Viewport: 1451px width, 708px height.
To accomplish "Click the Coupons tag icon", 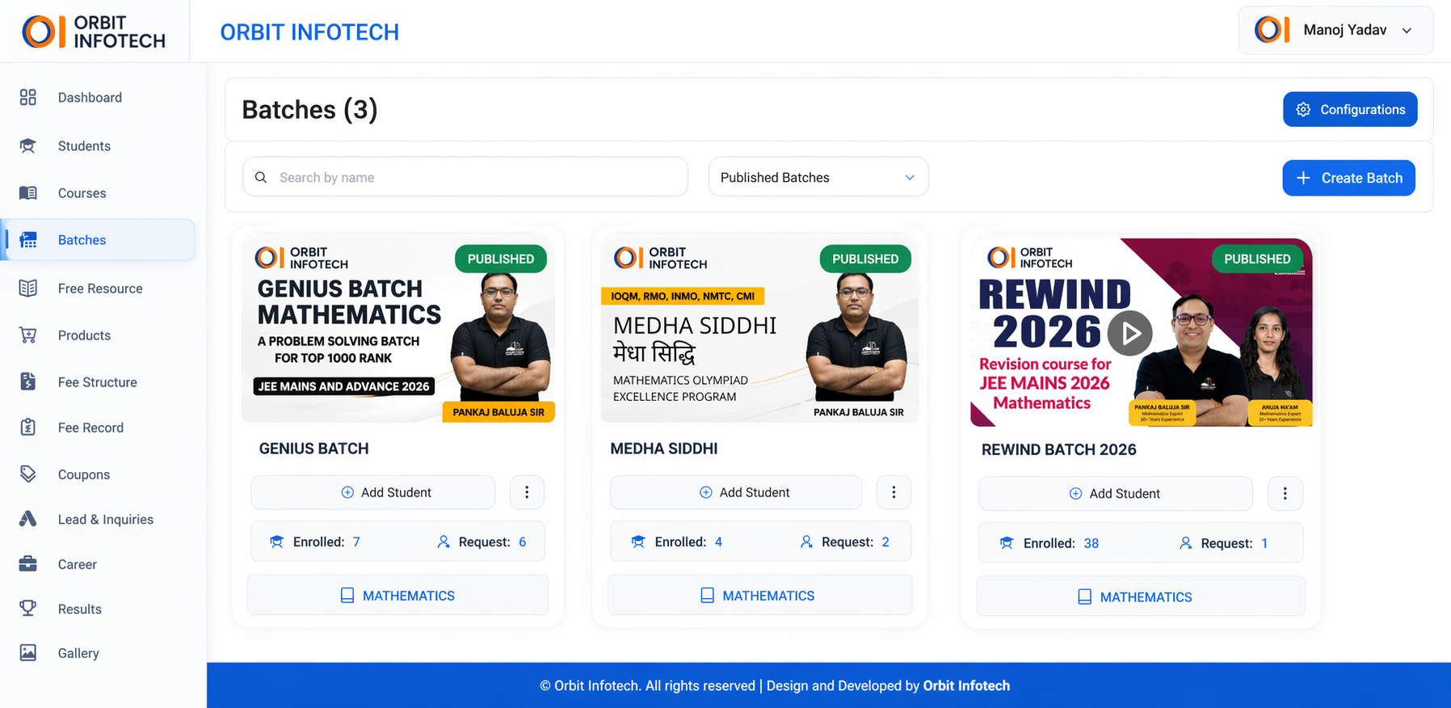I will point(28,474).
